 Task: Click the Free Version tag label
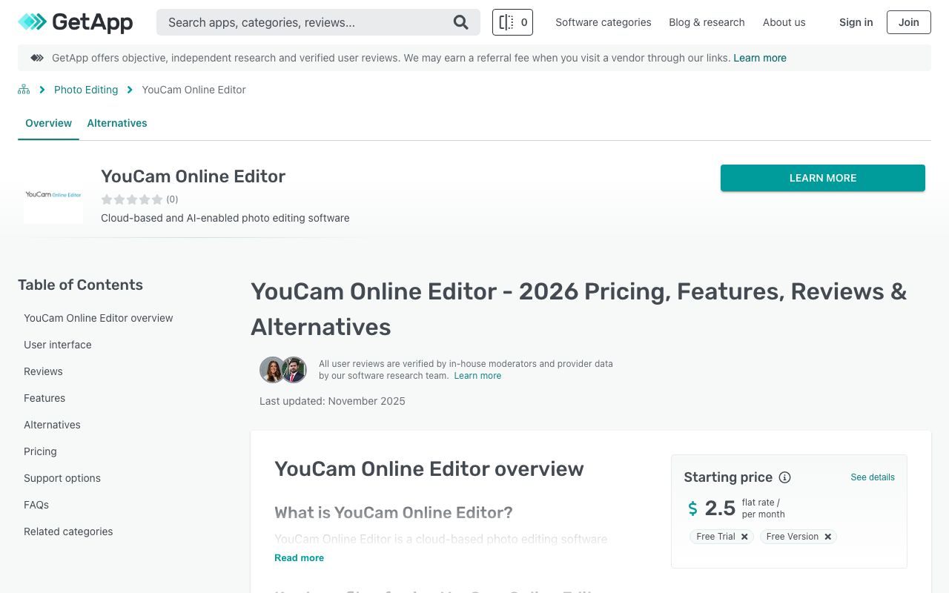pyautogui.click(x=792, y=537)
